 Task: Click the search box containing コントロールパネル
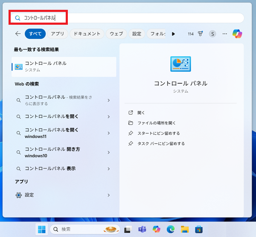(127, 18)
